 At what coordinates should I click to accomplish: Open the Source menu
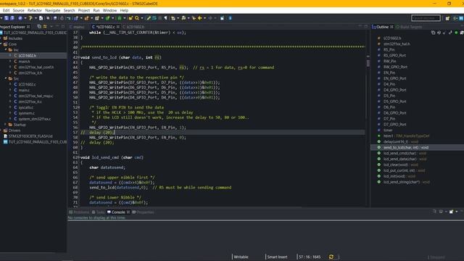click(18, 10)
